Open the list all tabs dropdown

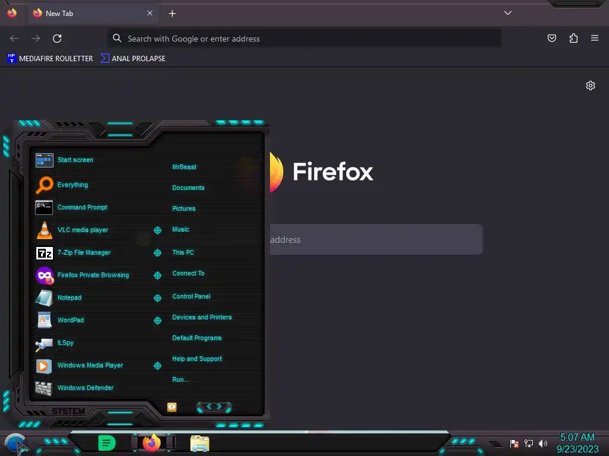(508, 13)
